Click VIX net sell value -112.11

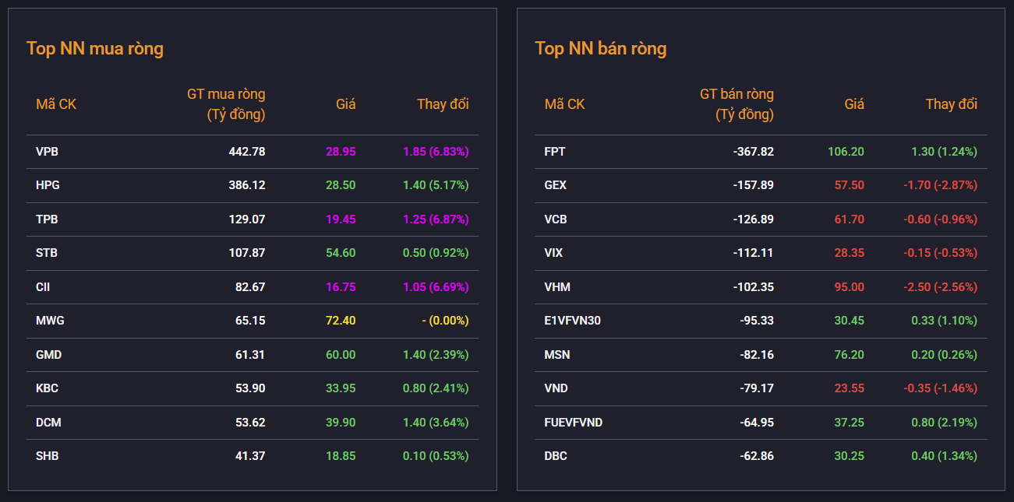754,253
